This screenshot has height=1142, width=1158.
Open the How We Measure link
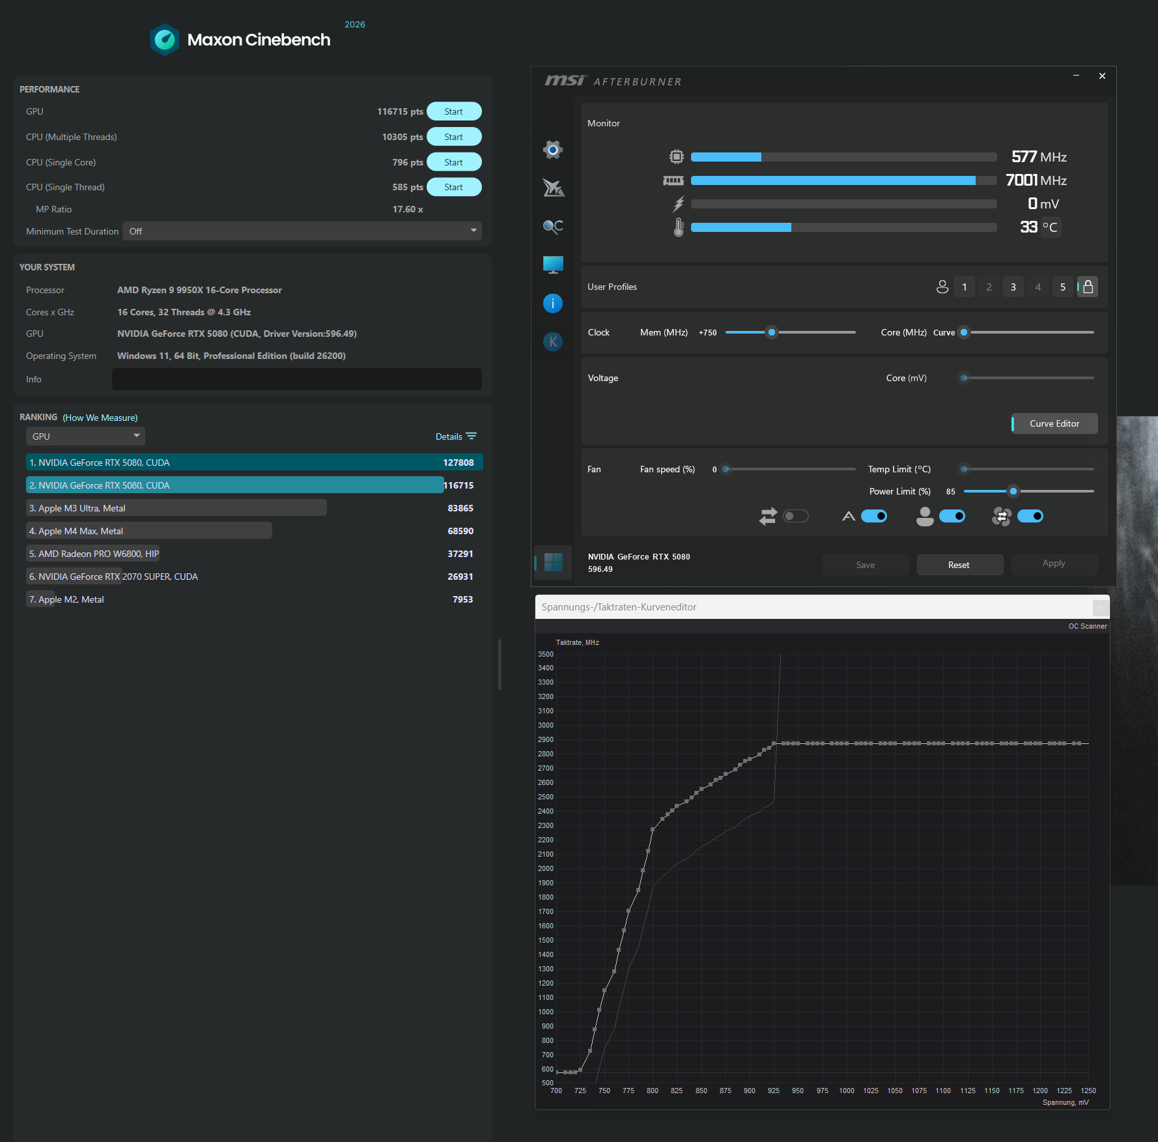tap(100, 418)
